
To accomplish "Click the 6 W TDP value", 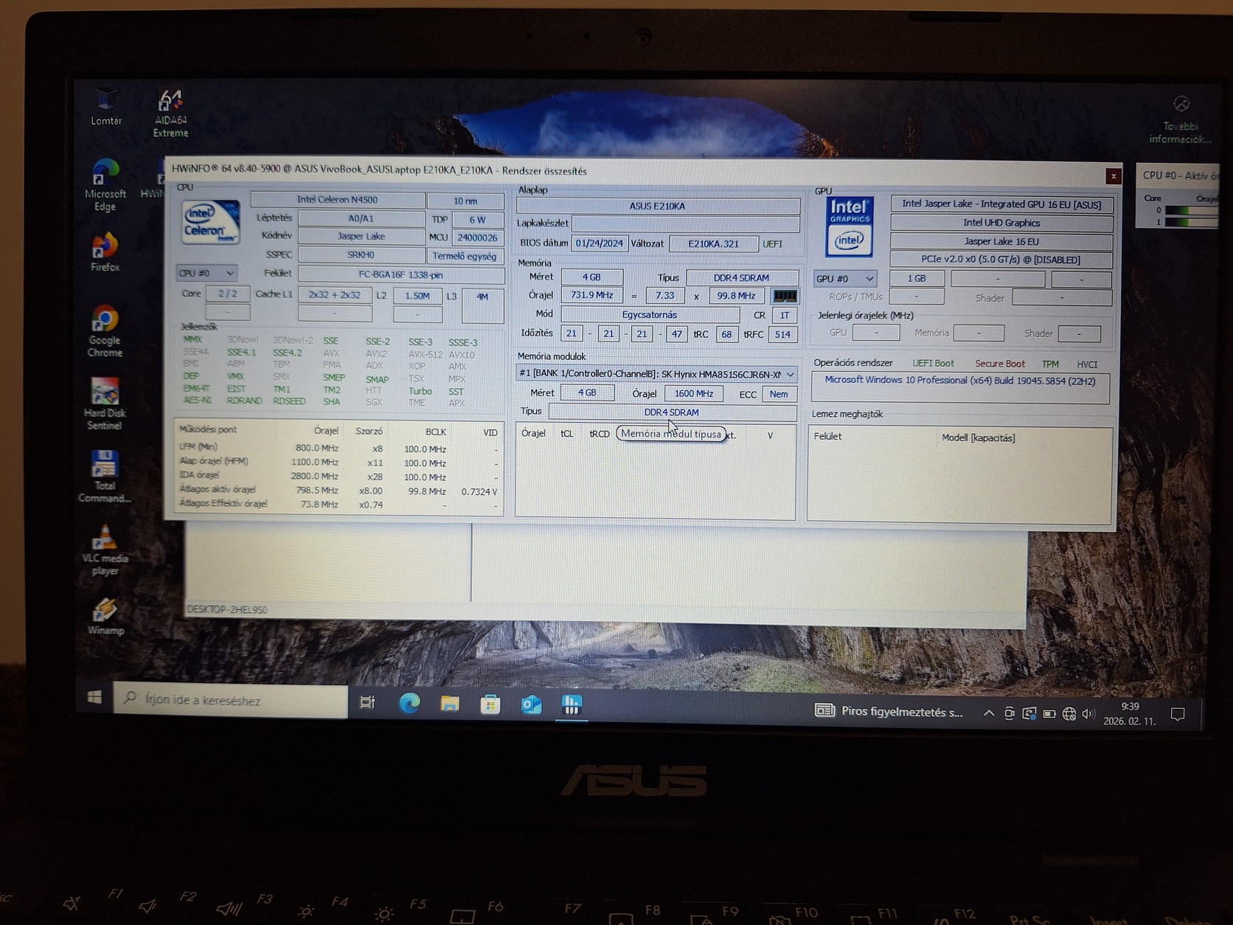I will click(x=477, y=220).
